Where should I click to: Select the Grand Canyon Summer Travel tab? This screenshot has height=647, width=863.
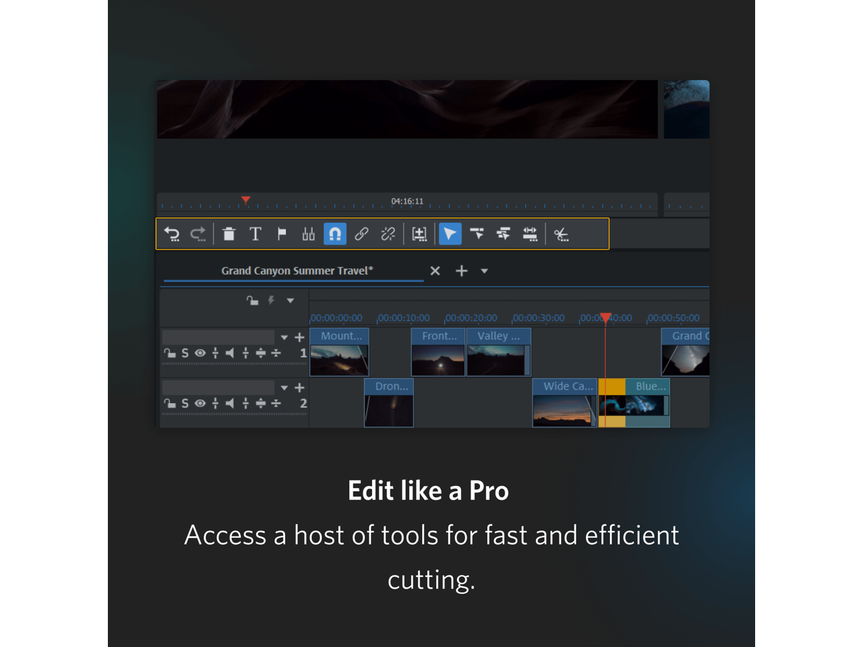coord(297,271)
